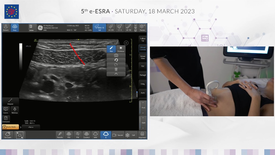This screenshot has width=275, height=155.
Task: Add a comment with Comm.
Action: 6,111
